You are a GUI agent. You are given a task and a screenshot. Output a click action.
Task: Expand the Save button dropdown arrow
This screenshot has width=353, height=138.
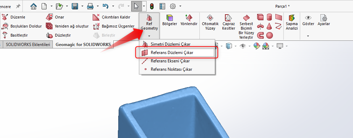click(x=83, y=6)
